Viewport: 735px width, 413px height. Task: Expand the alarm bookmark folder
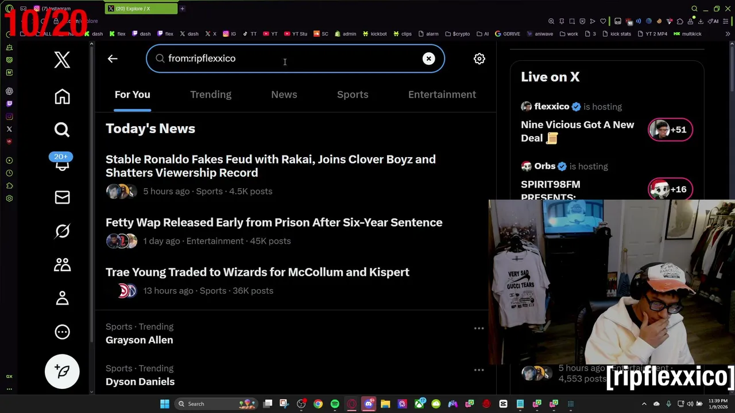428,34
